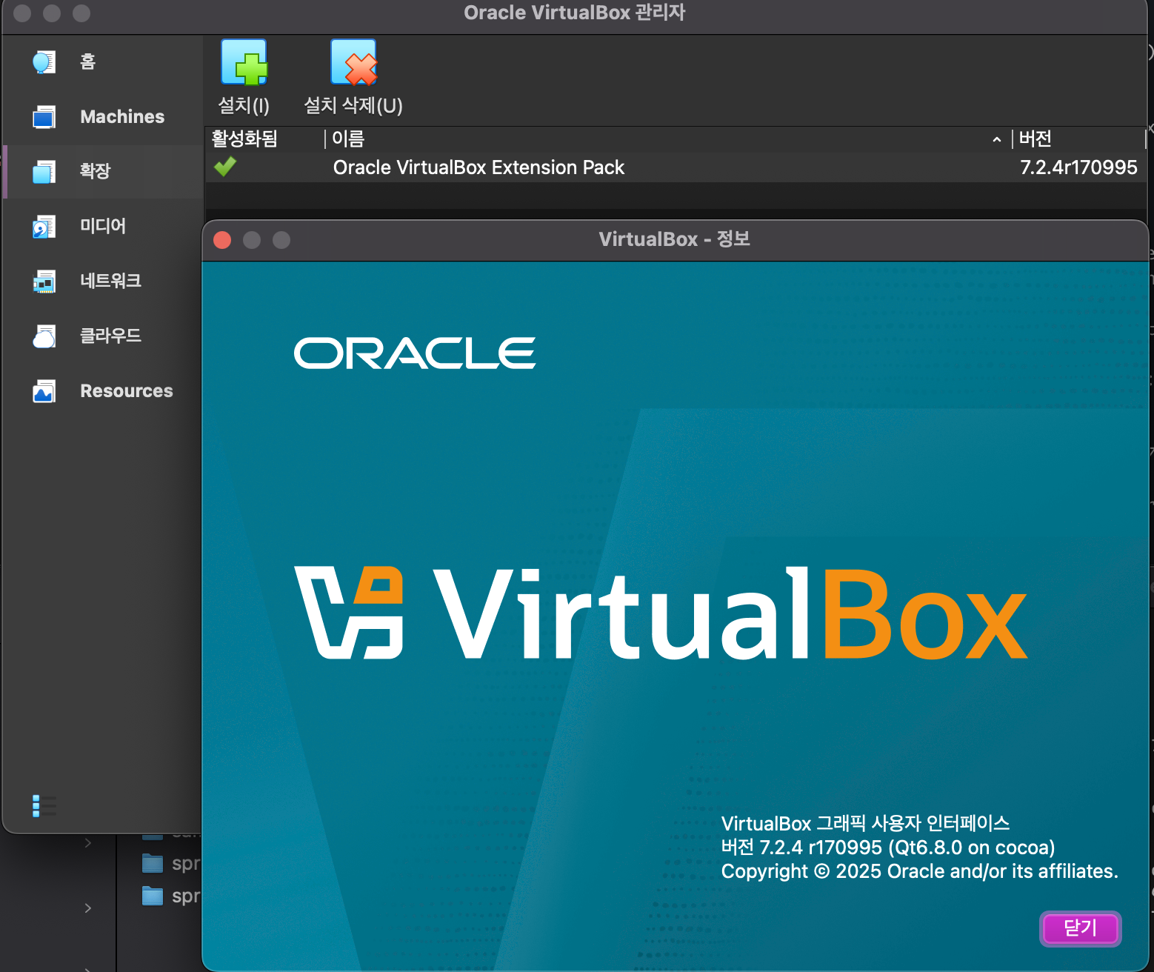
Task: Click the Oracle VirtualBox 관리자 window title
Action: [x=575, y=13]
